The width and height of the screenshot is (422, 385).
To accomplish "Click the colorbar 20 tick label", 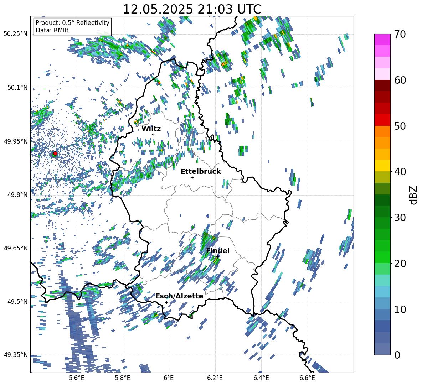I will tap(400, 264).
